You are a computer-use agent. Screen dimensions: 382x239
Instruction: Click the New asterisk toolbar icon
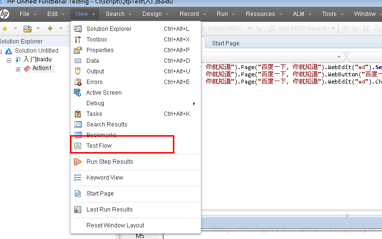pyautogui.click(x=5, y=28)
